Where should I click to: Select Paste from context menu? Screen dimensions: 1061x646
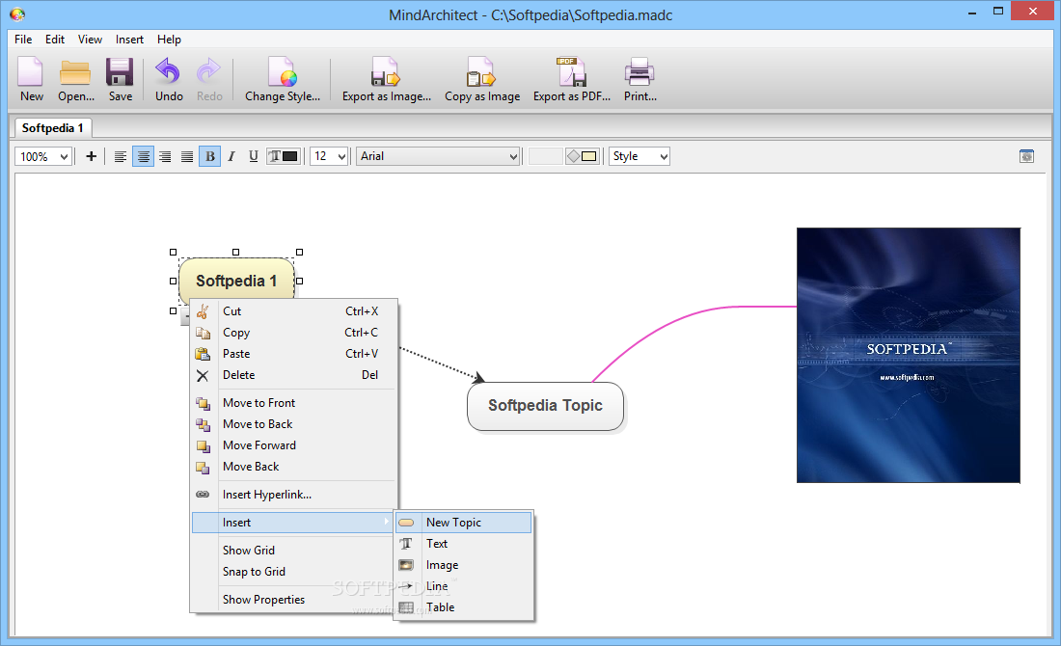pos(293,353)
